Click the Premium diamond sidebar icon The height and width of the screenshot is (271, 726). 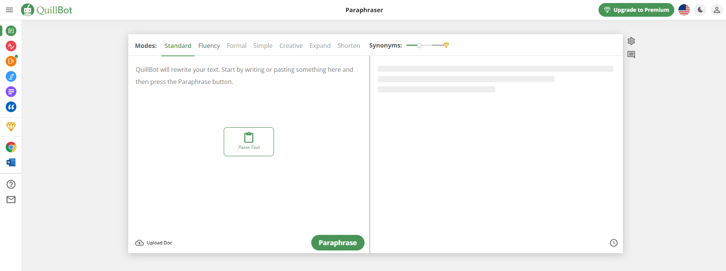(11, 127)
